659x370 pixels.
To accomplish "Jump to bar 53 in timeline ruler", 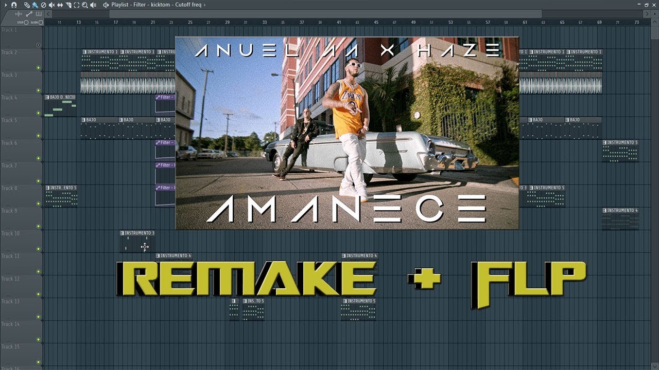I will [450, 23].
